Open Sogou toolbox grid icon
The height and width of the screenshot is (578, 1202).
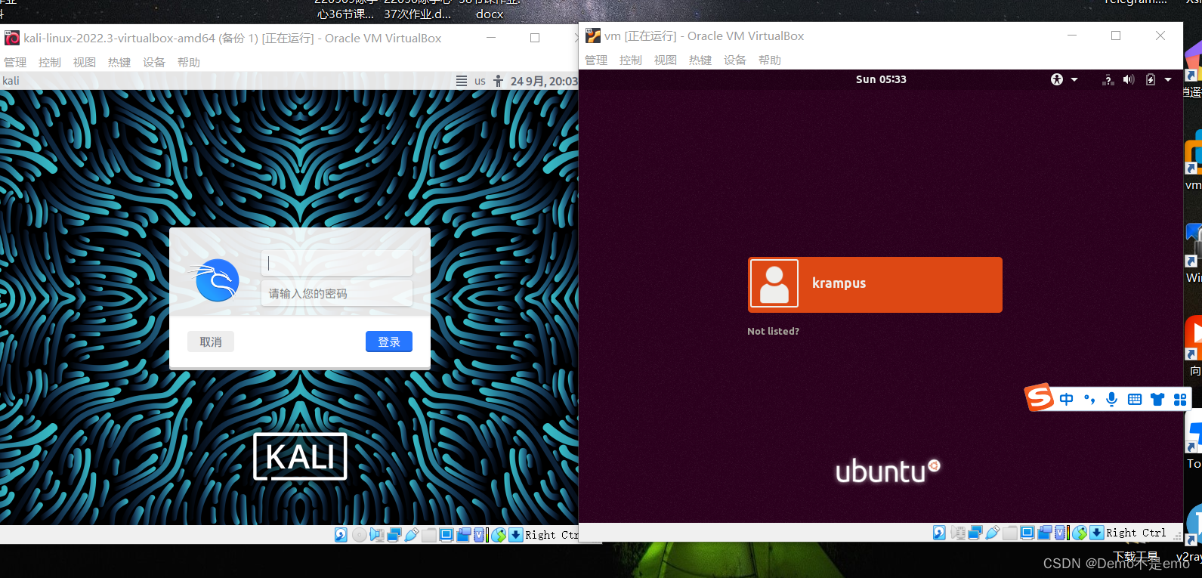pos(1180,400)
